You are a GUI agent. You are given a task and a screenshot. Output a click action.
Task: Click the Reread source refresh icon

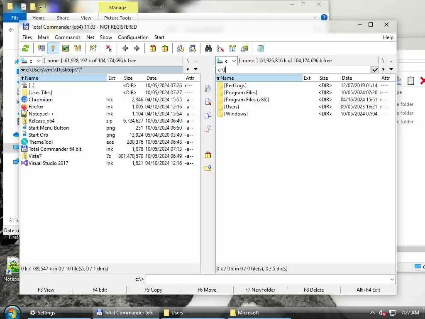click(x=26, y=49)
